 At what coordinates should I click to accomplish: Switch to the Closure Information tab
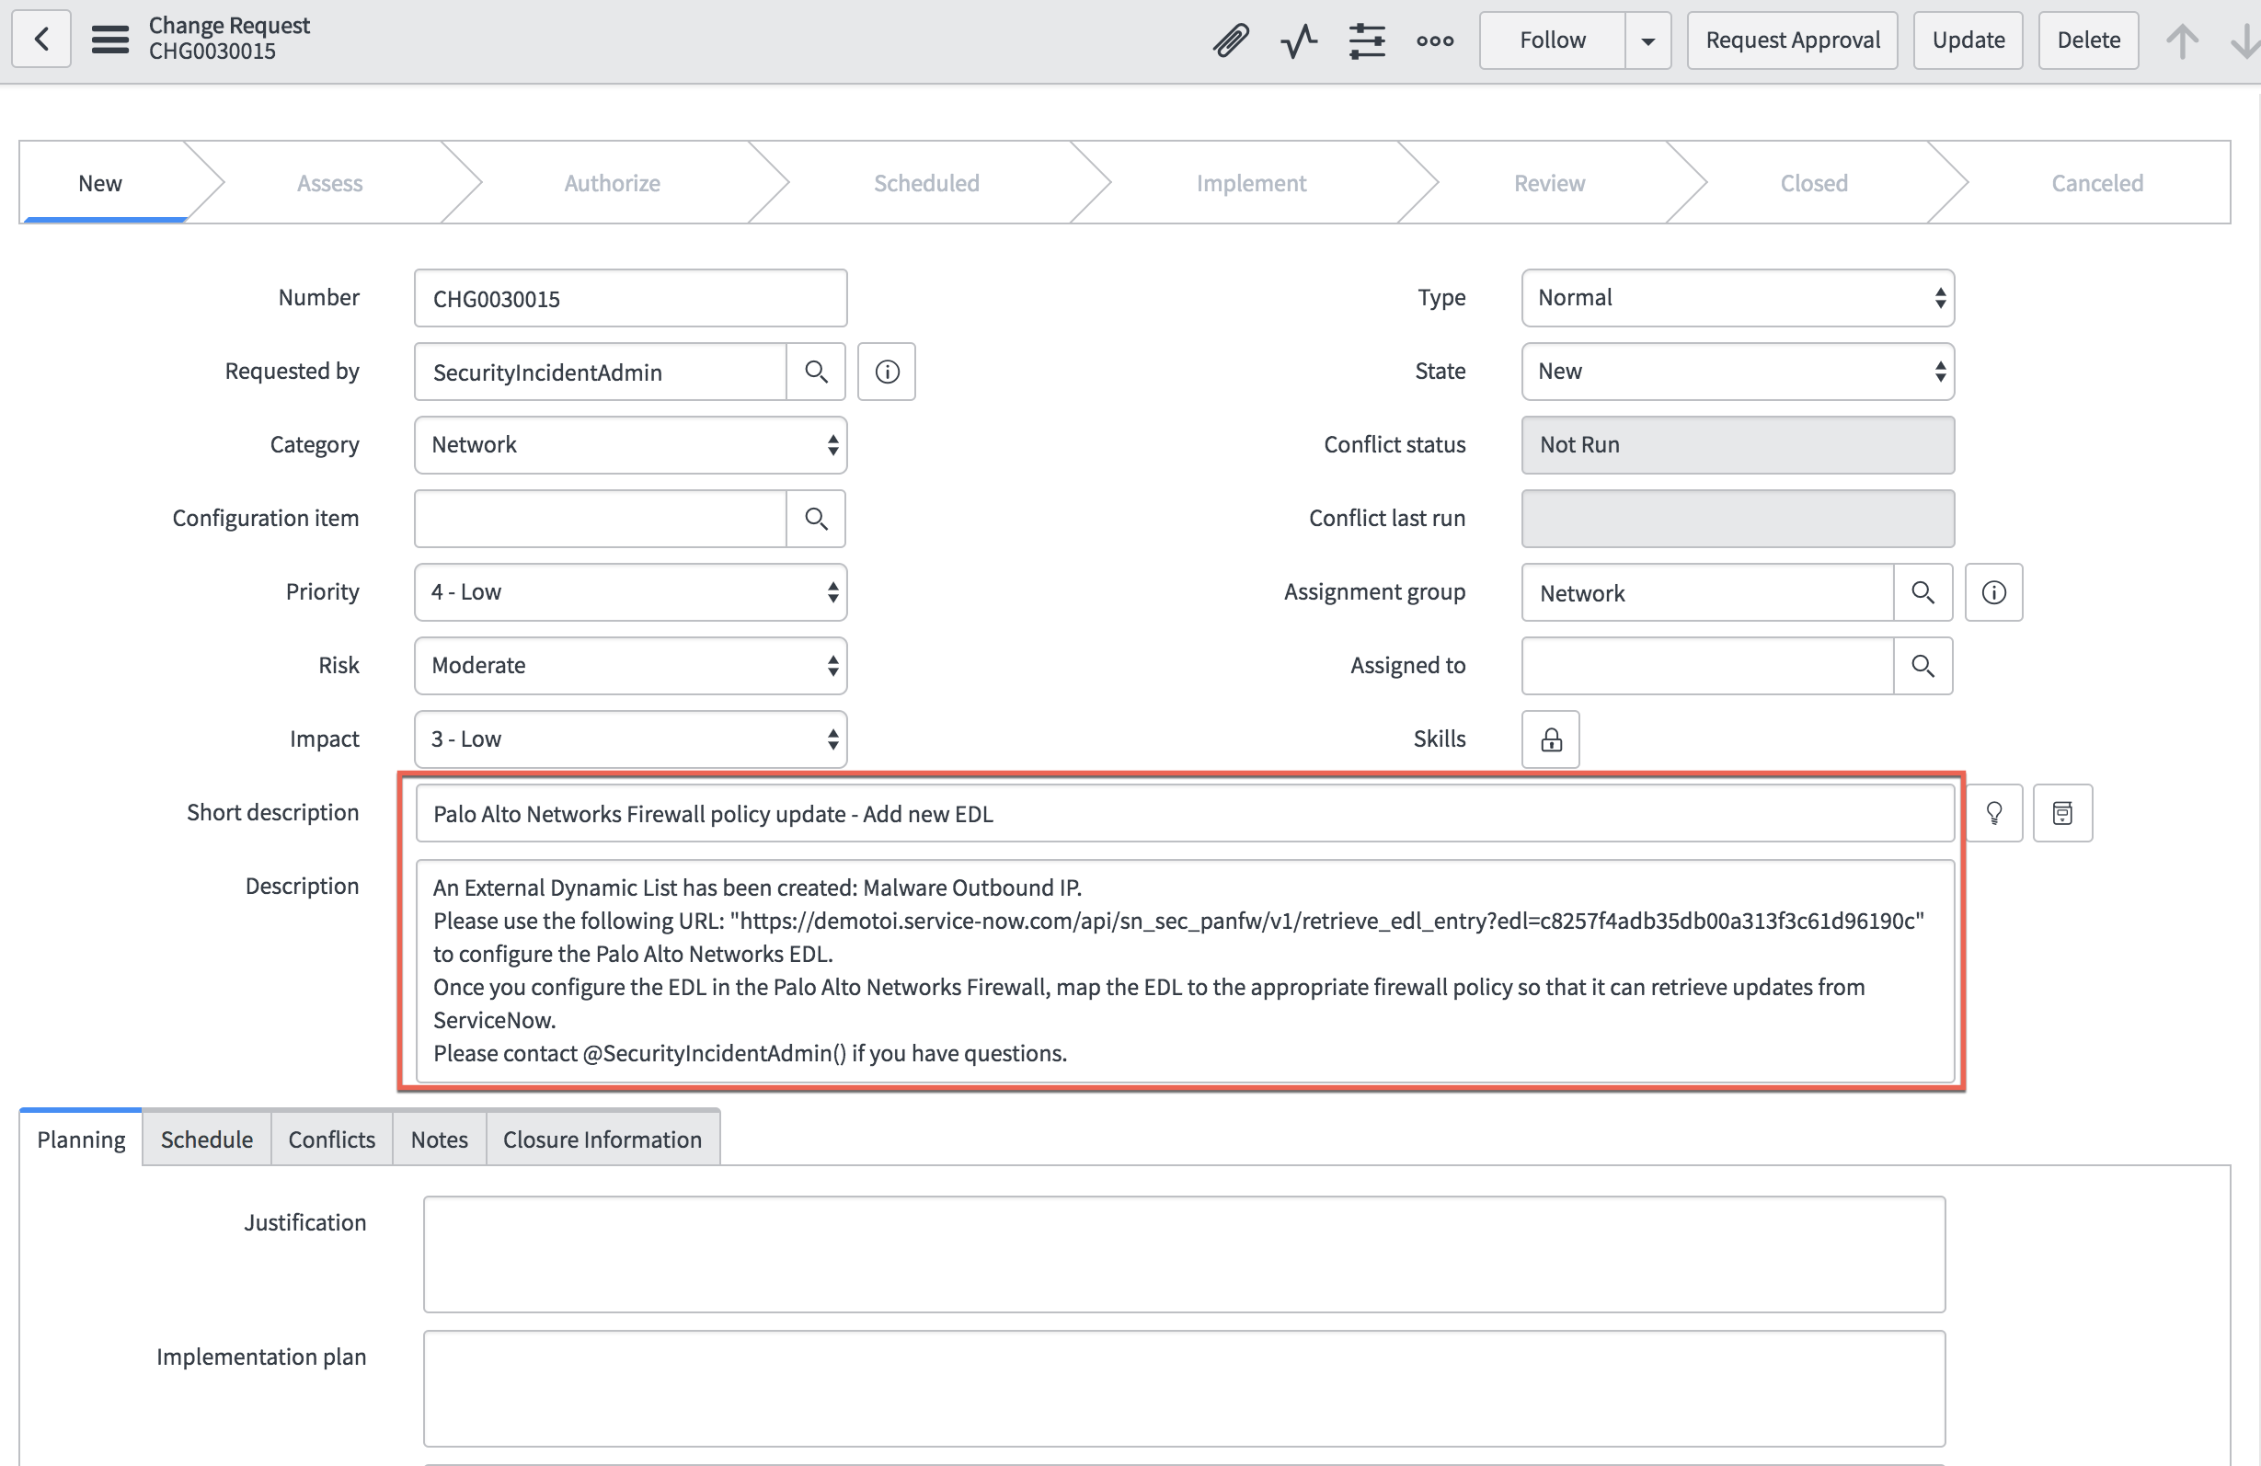603,1140
